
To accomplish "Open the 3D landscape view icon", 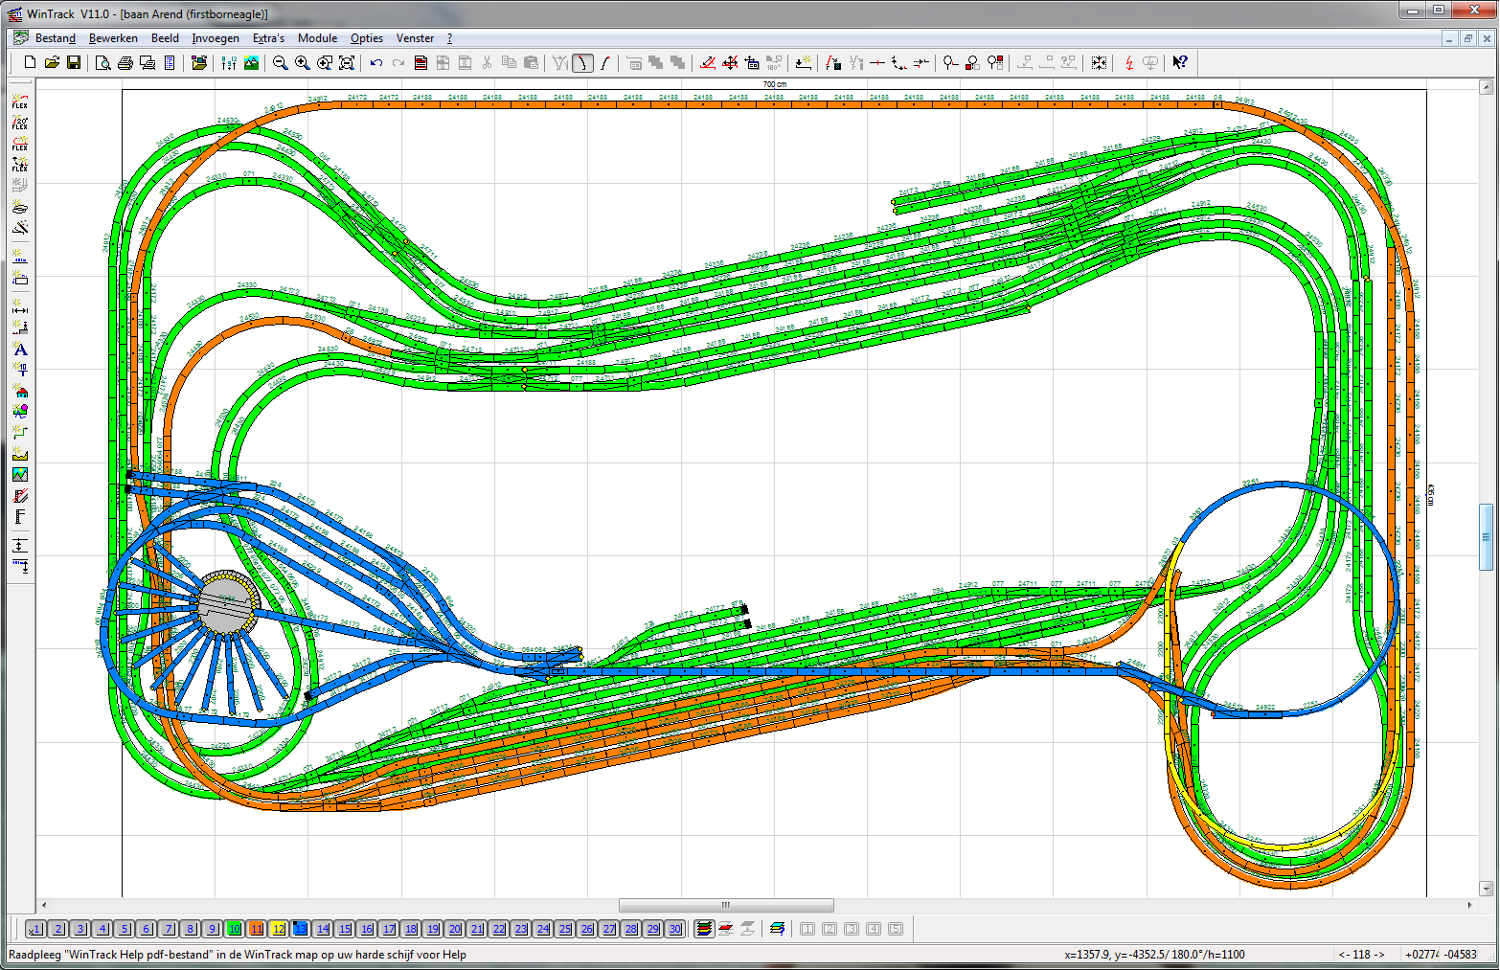I will (x=251, y=63).
